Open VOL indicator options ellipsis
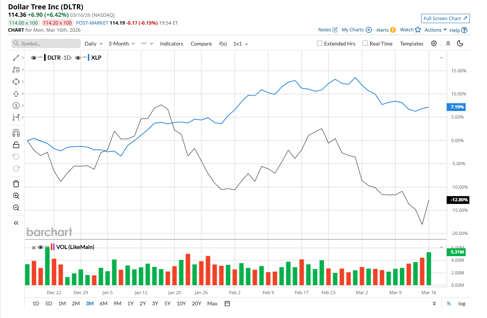Image resolution: width=487 pixels, height=318 pixels. pyautogui.click(x=47, y=247)
